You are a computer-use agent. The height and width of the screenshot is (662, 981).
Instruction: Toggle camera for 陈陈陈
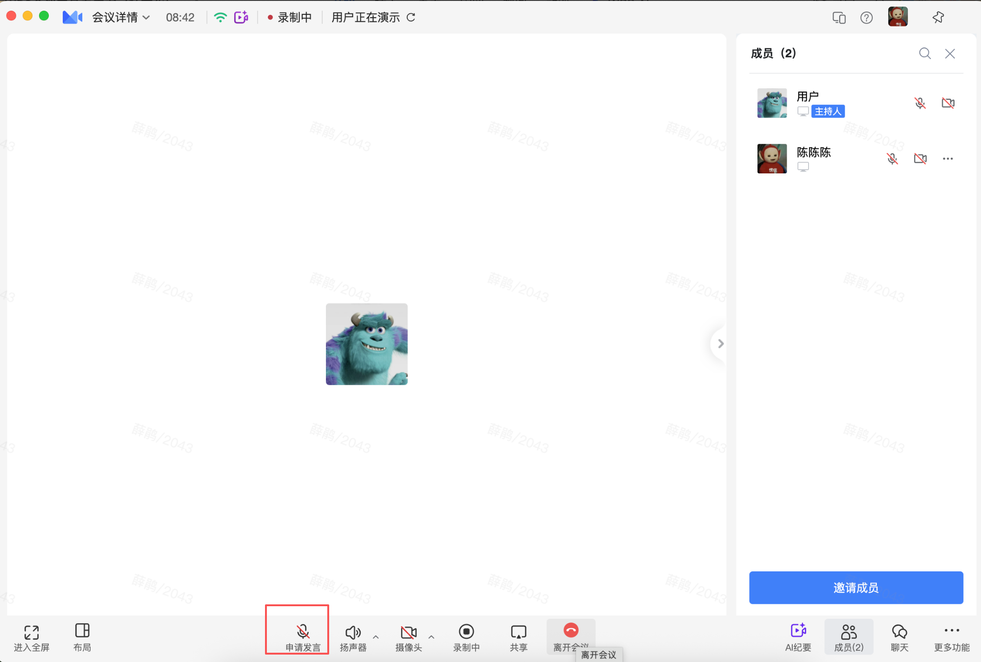(920, 159)
